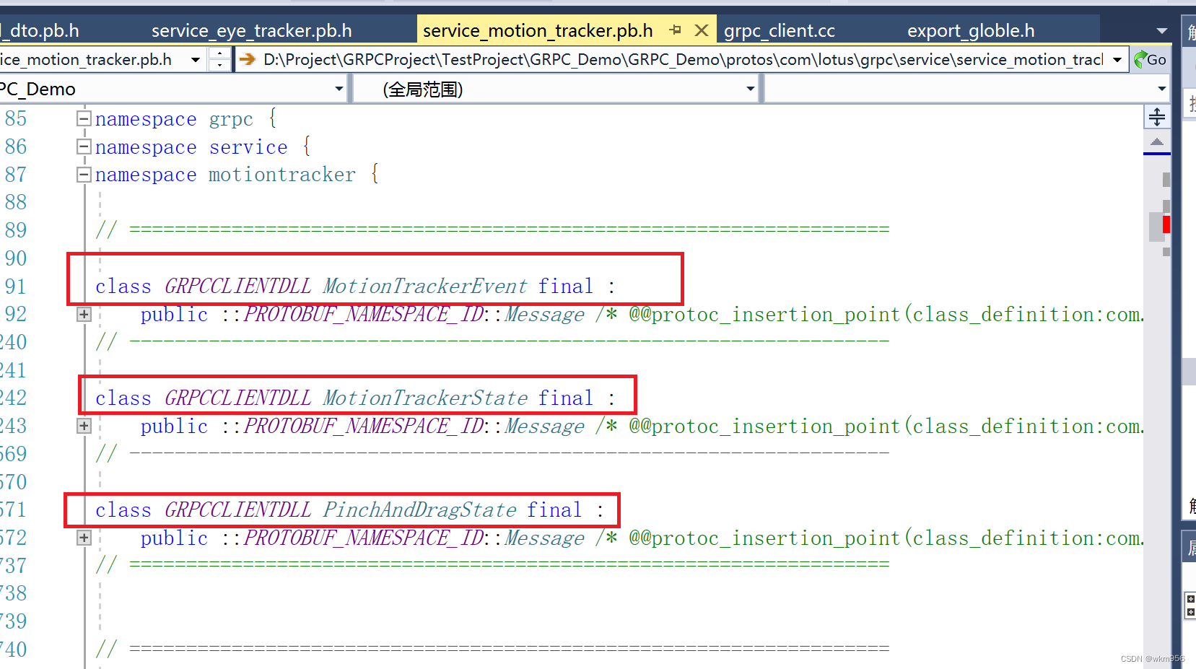
Task: Switch to the export_globle.h tab
Action: point(971,30)
